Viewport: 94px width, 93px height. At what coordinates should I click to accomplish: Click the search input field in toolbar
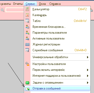click(15, 10)
